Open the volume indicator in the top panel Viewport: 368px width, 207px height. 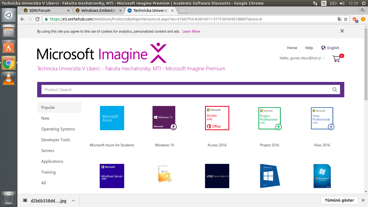point(342,3)
